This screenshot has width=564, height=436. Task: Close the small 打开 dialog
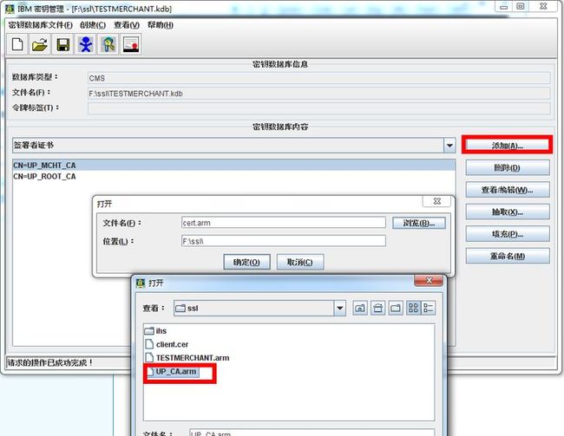436,201
